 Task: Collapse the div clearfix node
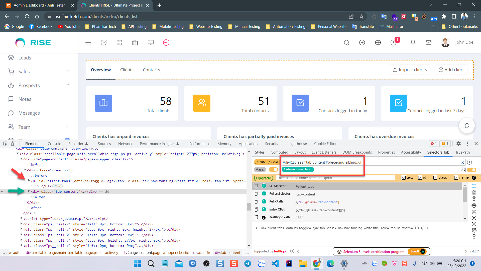tap(25, 170)
